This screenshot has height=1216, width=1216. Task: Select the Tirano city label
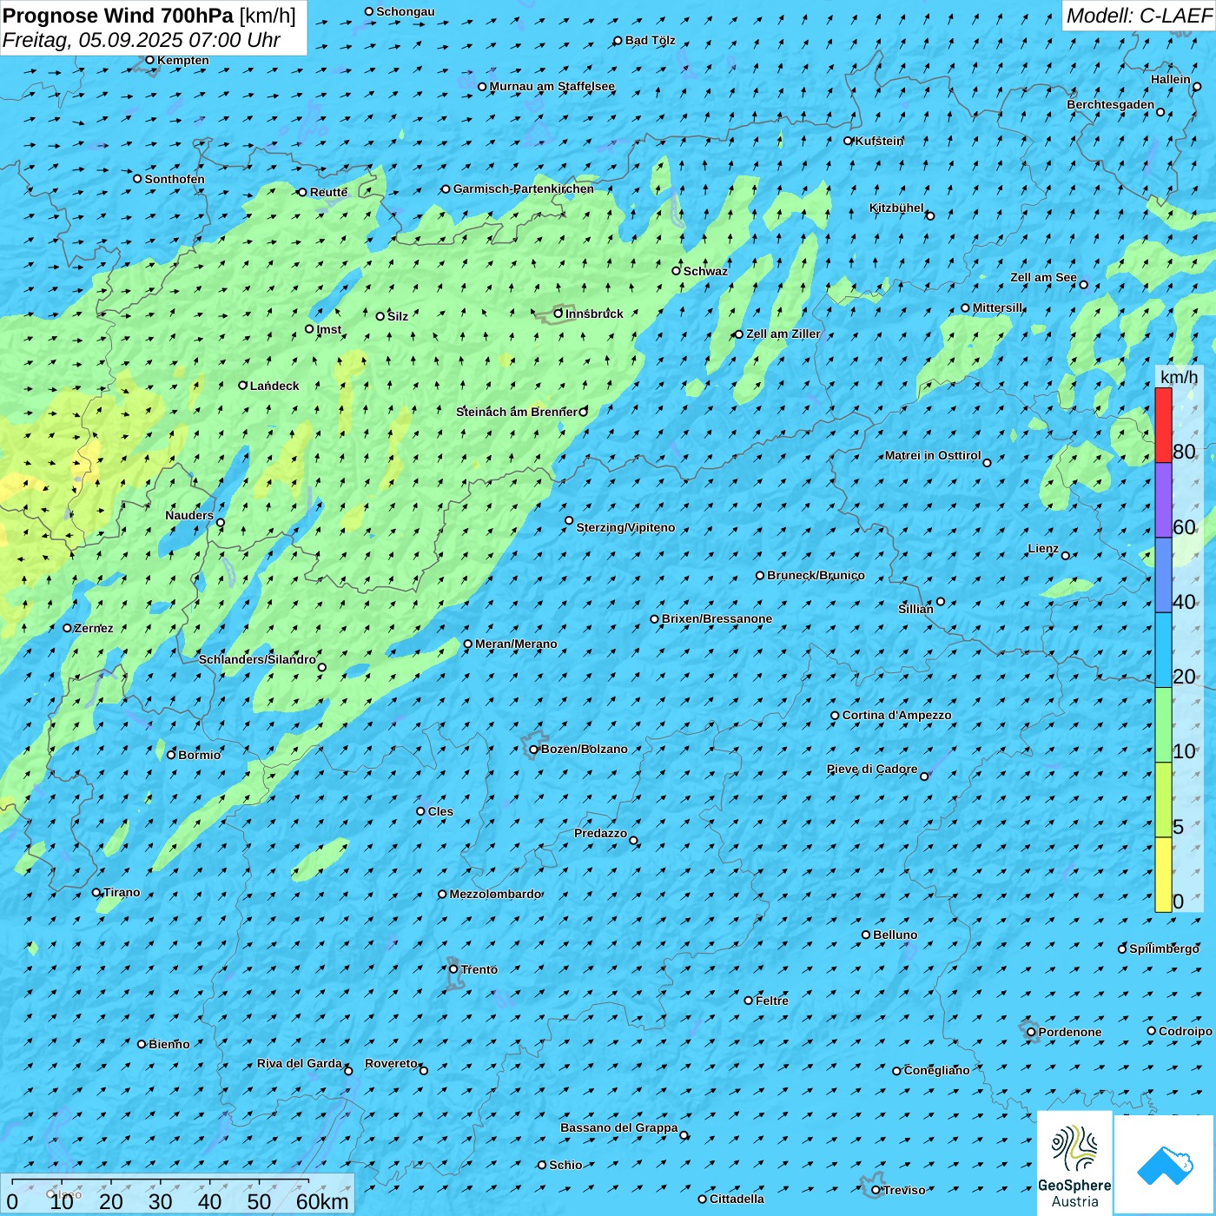pyautogui.click(x=122, y=892)
